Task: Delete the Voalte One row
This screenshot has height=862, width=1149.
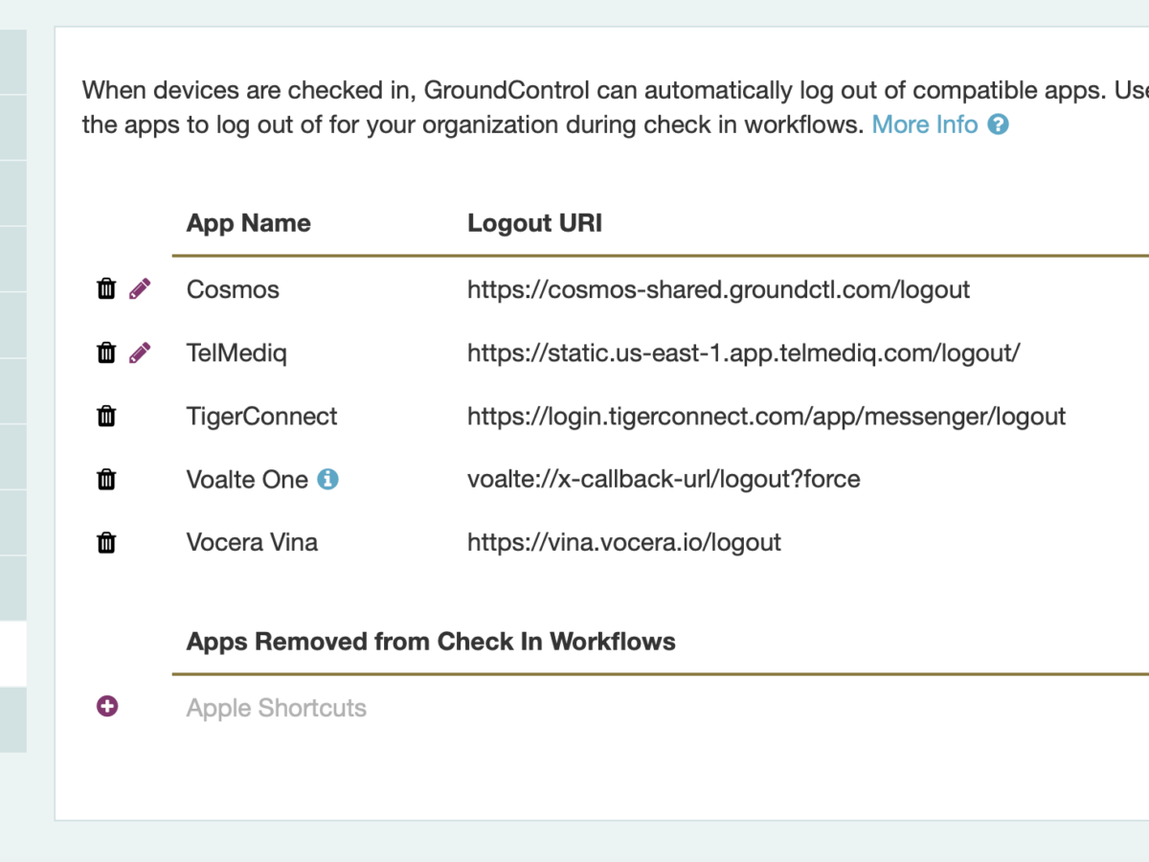Action: coord(106,480)
